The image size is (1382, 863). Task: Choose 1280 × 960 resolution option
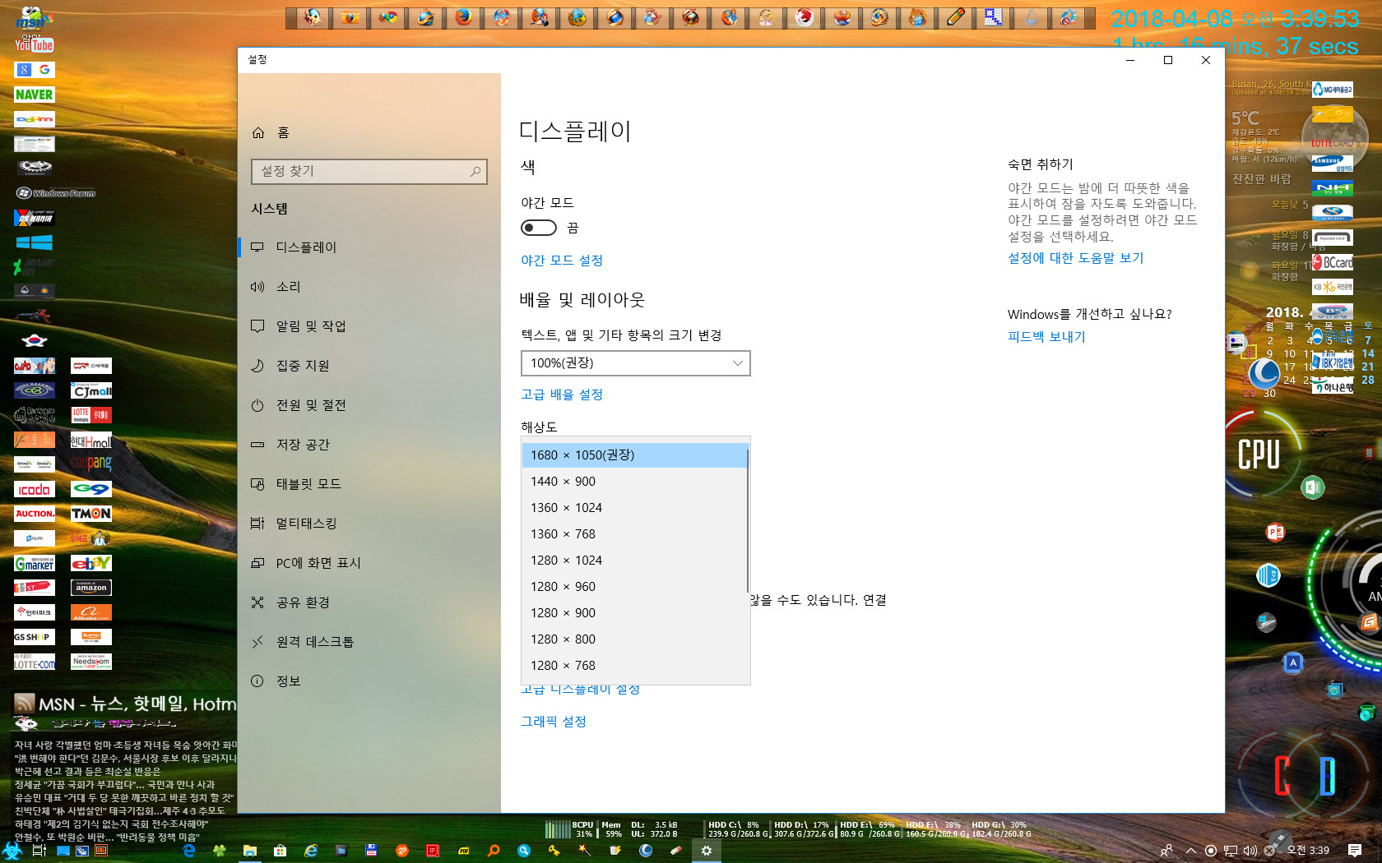tap(634, 587)
